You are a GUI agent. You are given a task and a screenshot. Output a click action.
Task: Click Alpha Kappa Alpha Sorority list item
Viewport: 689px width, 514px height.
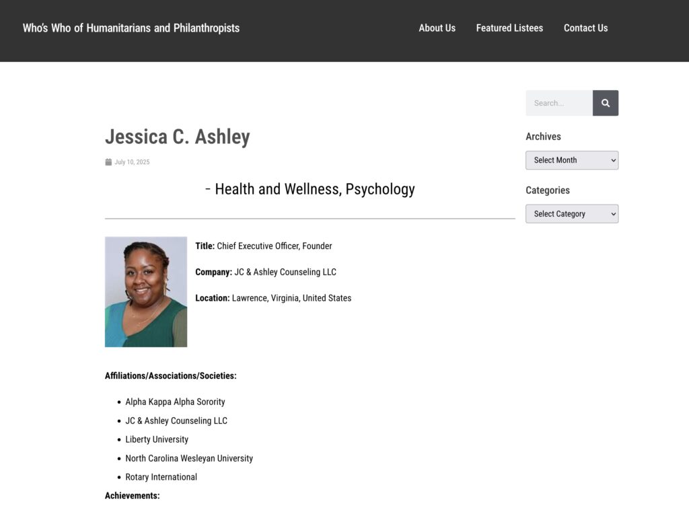(175, 402)
